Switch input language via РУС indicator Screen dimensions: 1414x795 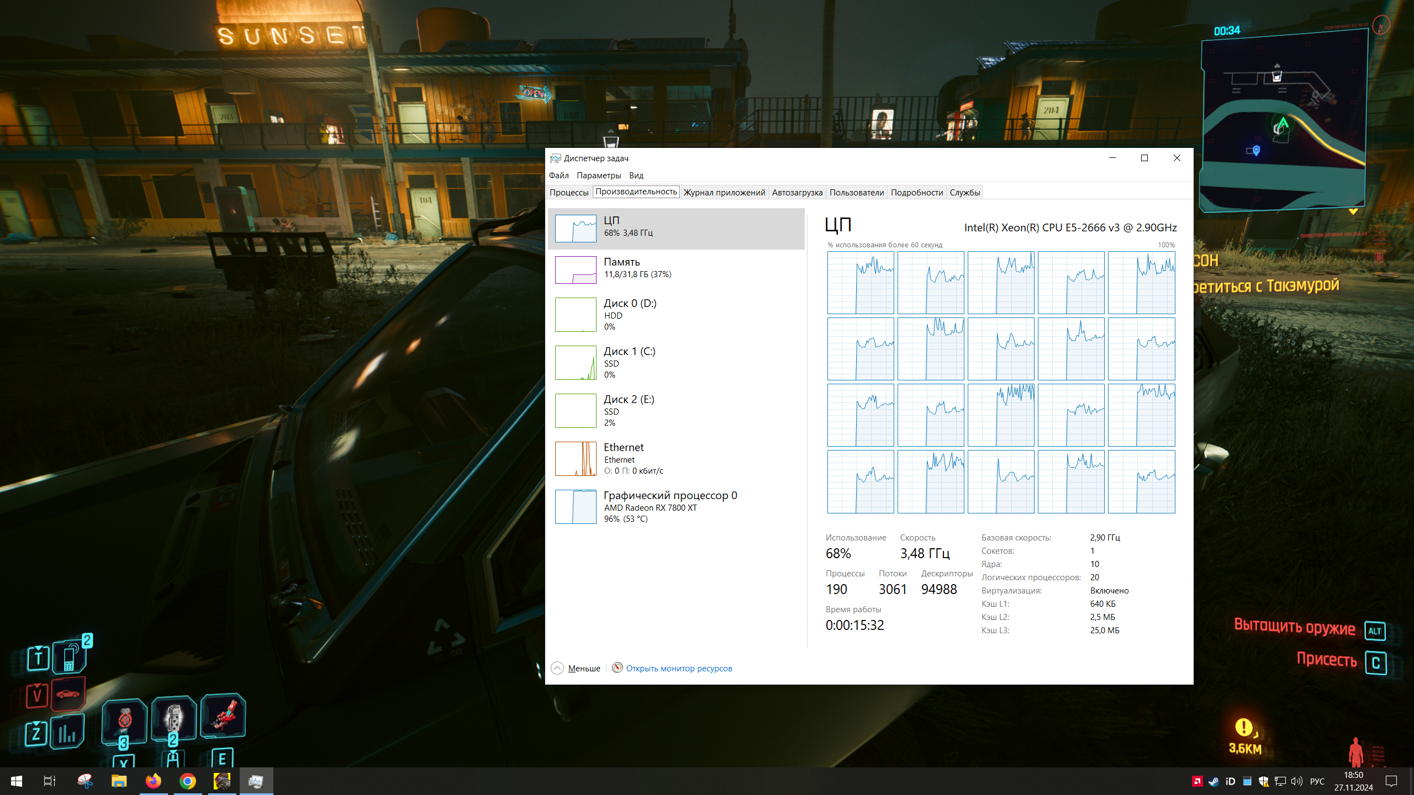pyautogui.click(x=1317, y=781)
